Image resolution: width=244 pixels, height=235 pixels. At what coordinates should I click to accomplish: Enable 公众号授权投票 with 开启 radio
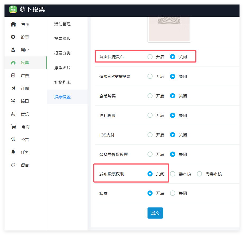point(150,154)
